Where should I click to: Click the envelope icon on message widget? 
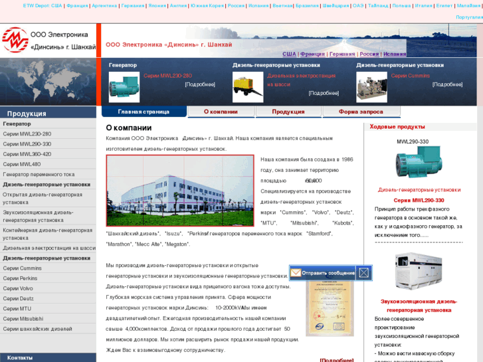pyautogui.click(x=296, y=272)
